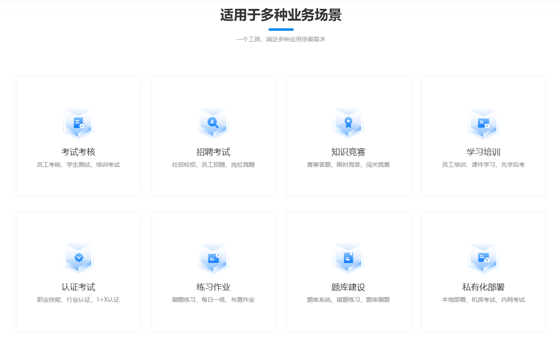Click the 私有化部署 cloud AI icon
Screen dimensions: 558x341
[483, 258]
